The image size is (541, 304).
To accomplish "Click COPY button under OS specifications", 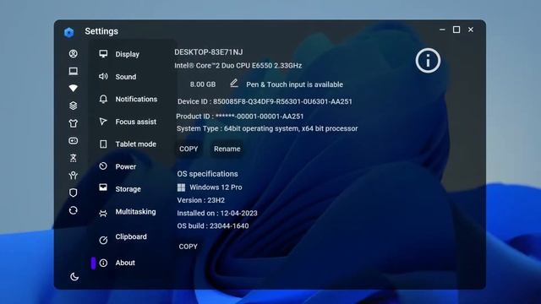I will click(188, 247).
